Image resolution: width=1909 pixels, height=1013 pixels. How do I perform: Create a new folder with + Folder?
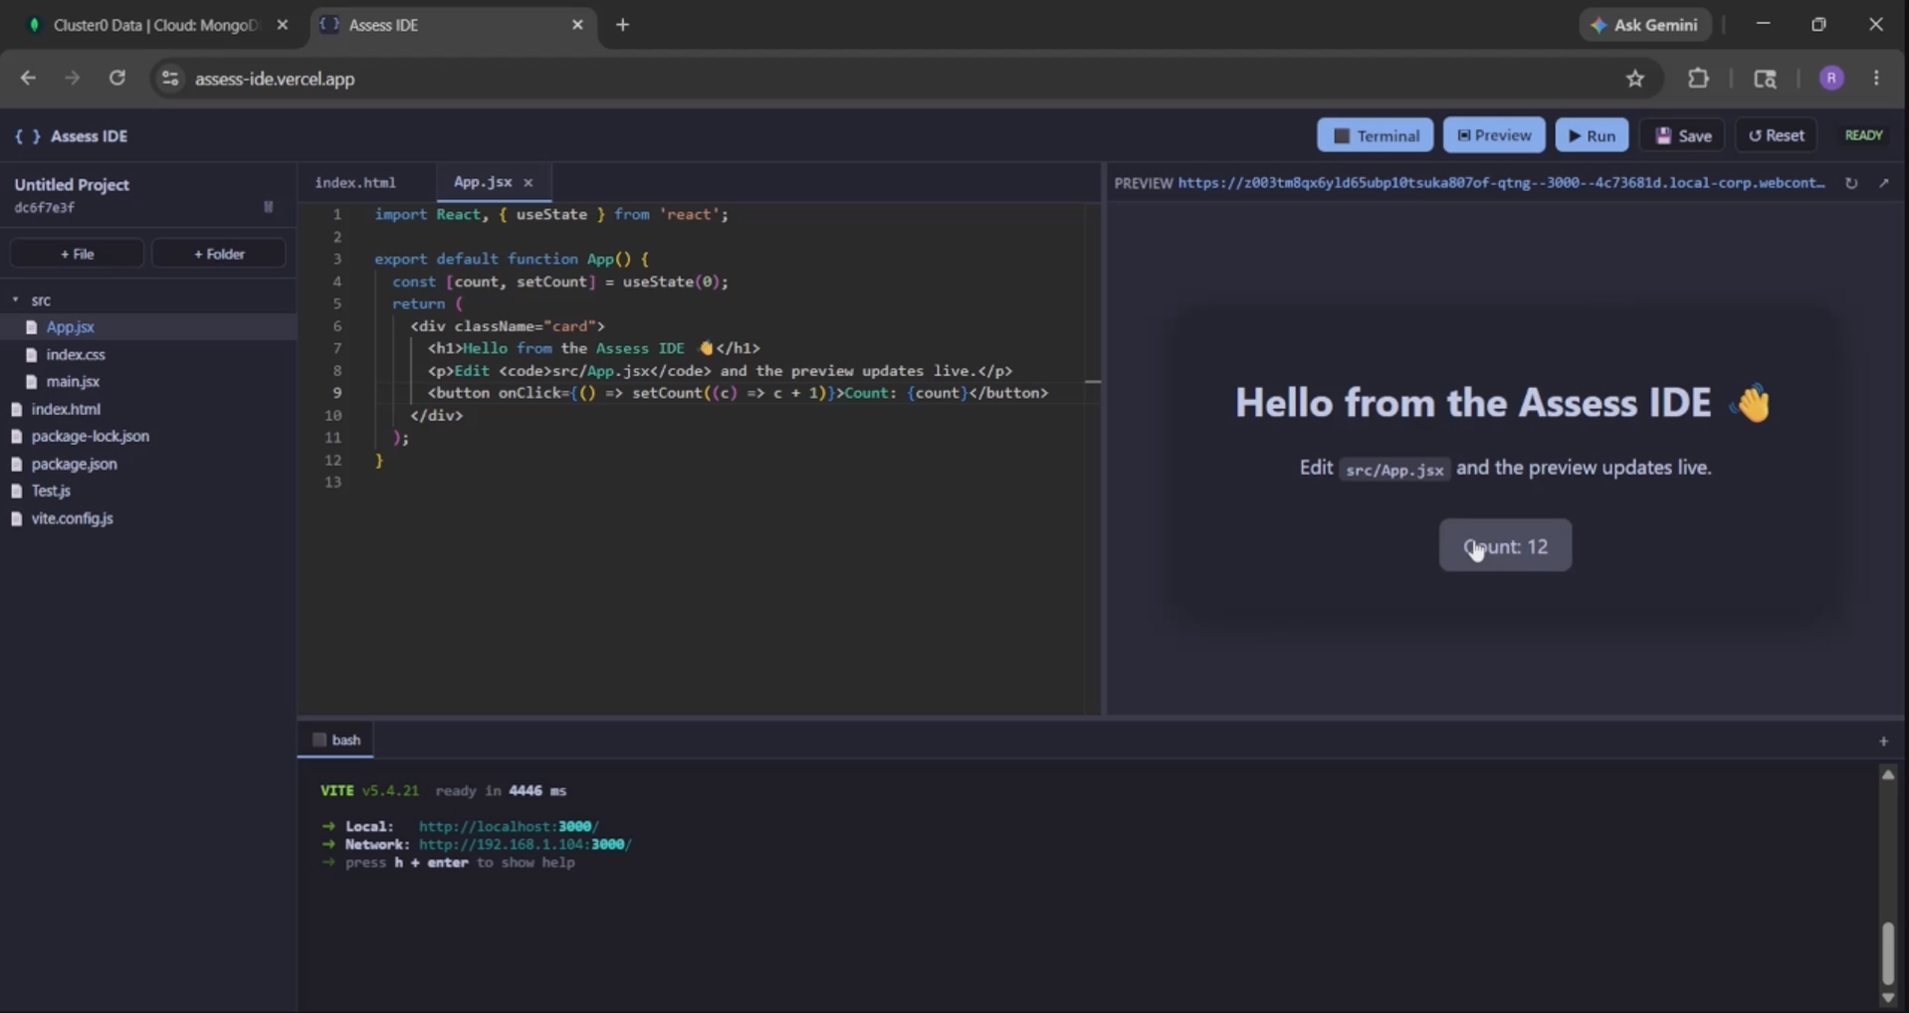(x=219, y=254)
